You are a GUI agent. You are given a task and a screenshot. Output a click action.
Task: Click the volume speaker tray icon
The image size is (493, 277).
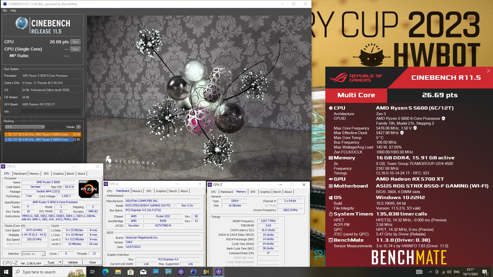[449, 272]
